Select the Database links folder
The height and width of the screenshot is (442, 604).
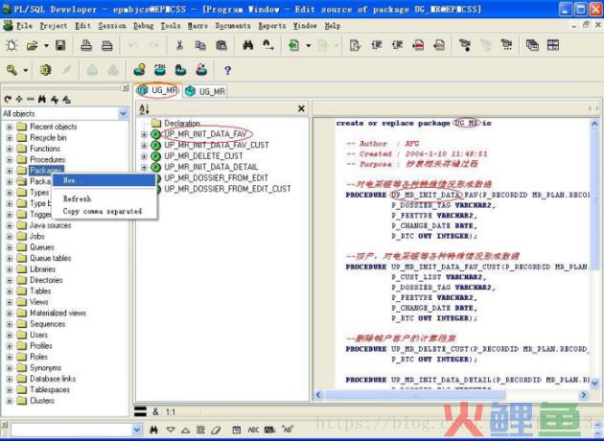click(53, 379)
